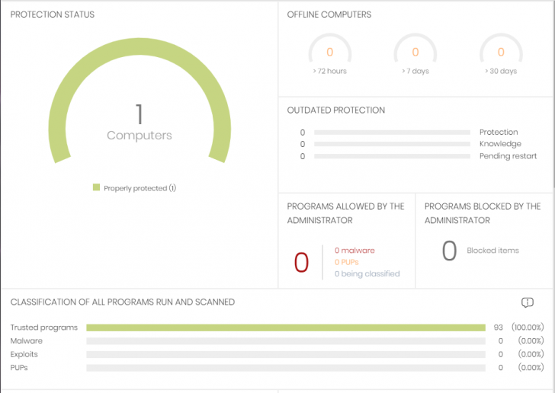Viewport: 555px width, 393px height.
Task: Select the Exploits row label
Action: pos(24,354)
